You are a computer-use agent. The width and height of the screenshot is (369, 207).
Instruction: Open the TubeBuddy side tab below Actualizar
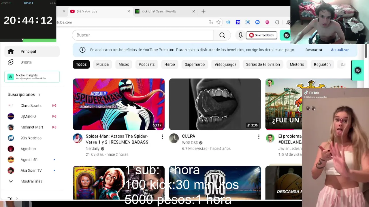click(x=358, y=70)
